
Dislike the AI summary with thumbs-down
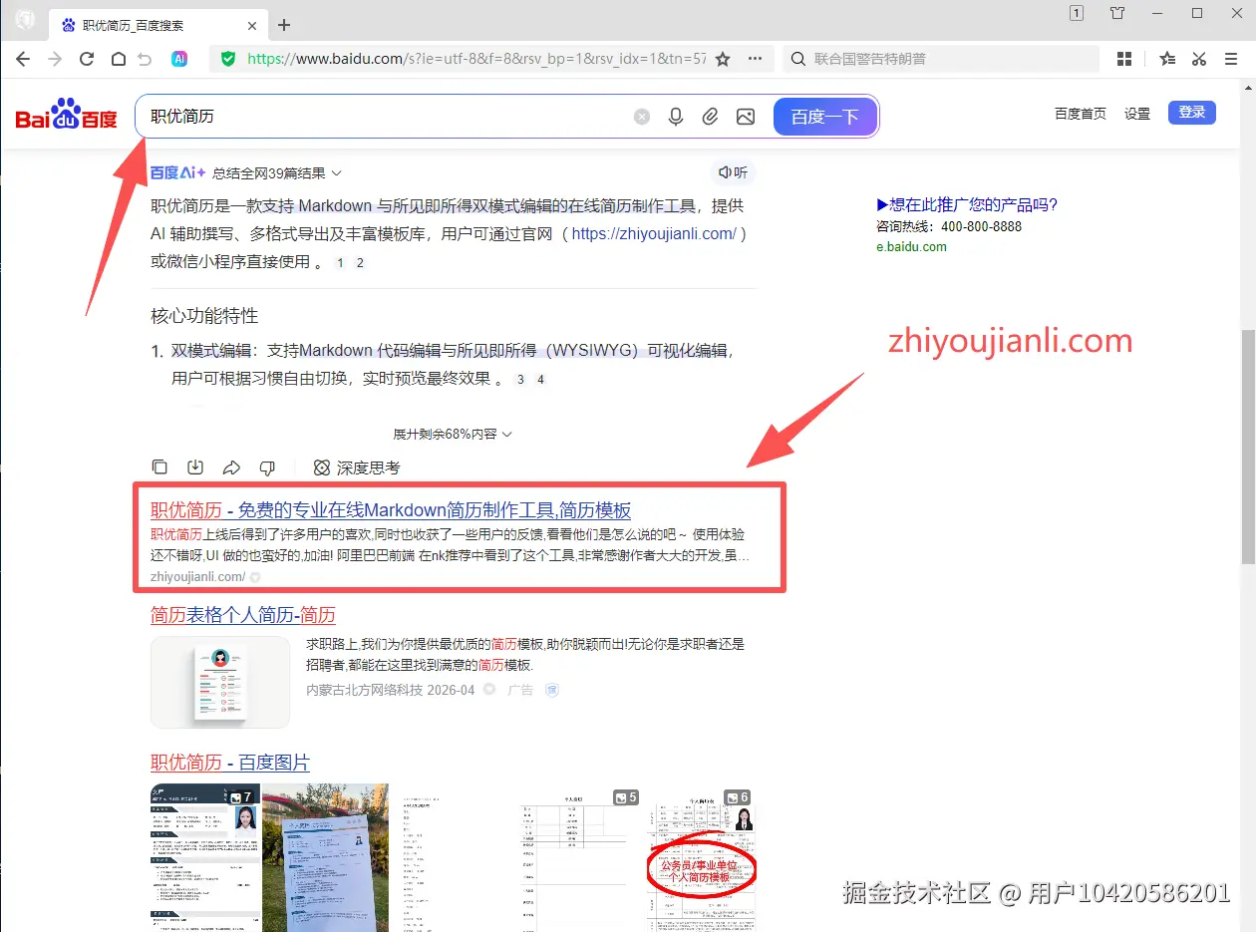click(x=267, y=467)
